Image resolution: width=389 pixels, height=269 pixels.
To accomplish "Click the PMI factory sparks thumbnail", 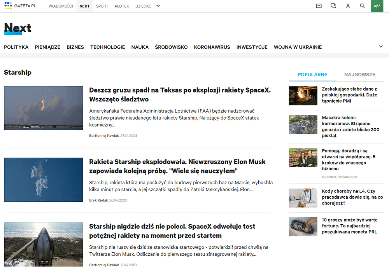I will (x=303, y=96).
